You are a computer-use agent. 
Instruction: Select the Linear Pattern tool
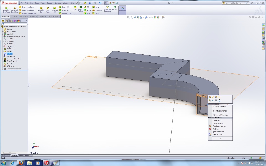[x=80, y=9]
